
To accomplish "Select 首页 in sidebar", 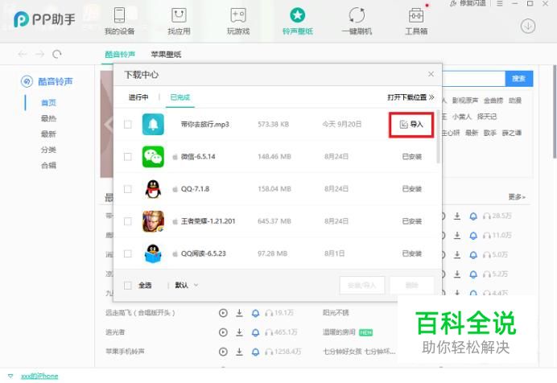I will 48,102.
